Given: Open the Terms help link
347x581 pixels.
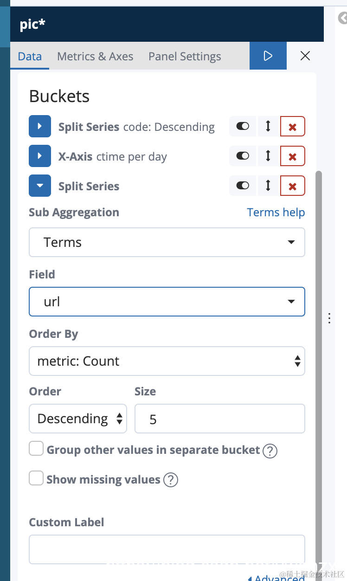Looking at the screenshot, I should 276,213.
